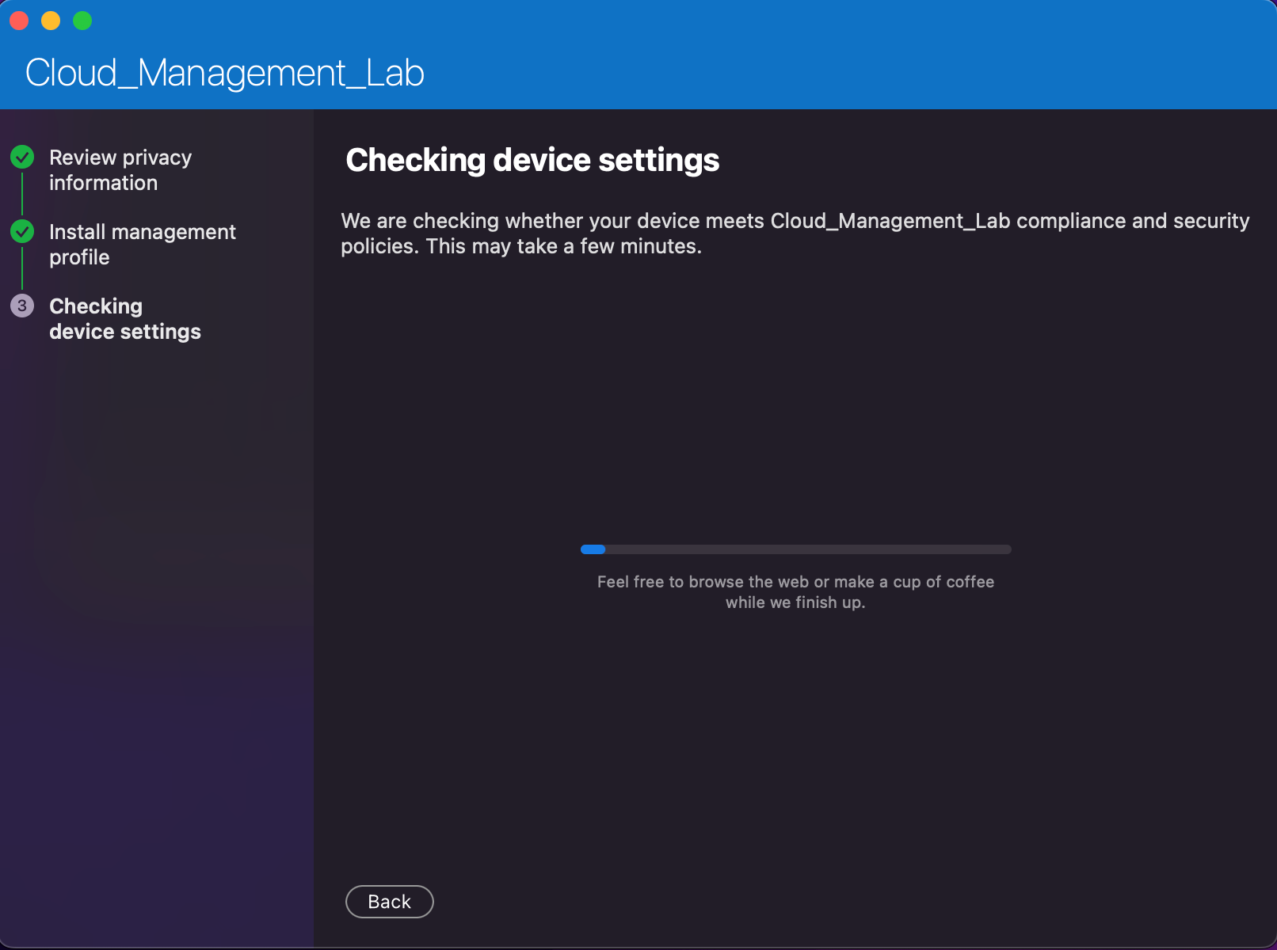Maximize the window with the green button
This screenshot has width=1277, height=950.
pyautogui.click(x=82, y=21)
